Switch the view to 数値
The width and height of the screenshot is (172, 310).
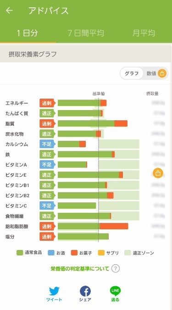(151, 73)
